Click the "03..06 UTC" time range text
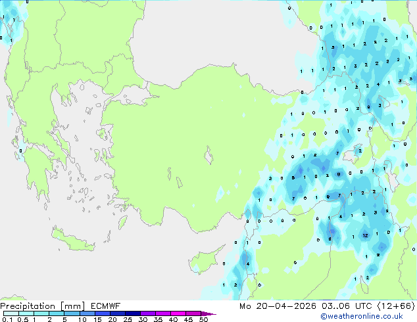This screenshot has width=417, height=322. pos(347,306)
